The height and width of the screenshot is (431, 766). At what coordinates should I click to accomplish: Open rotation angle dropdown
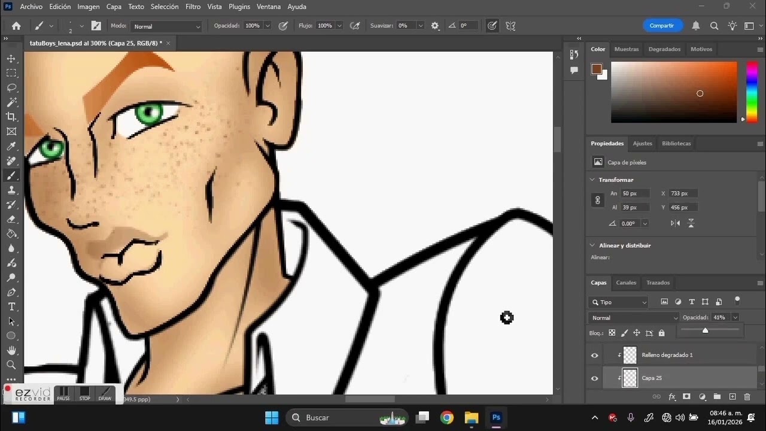tap(645, 223)
